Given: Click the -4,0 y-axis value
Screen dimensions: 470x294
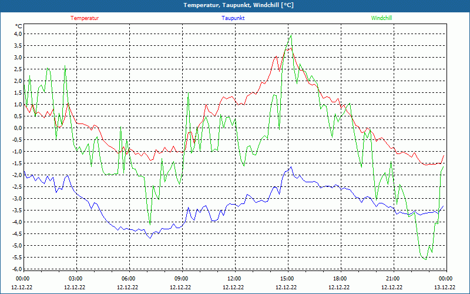Looking at the screenshot, I should 17,222.
